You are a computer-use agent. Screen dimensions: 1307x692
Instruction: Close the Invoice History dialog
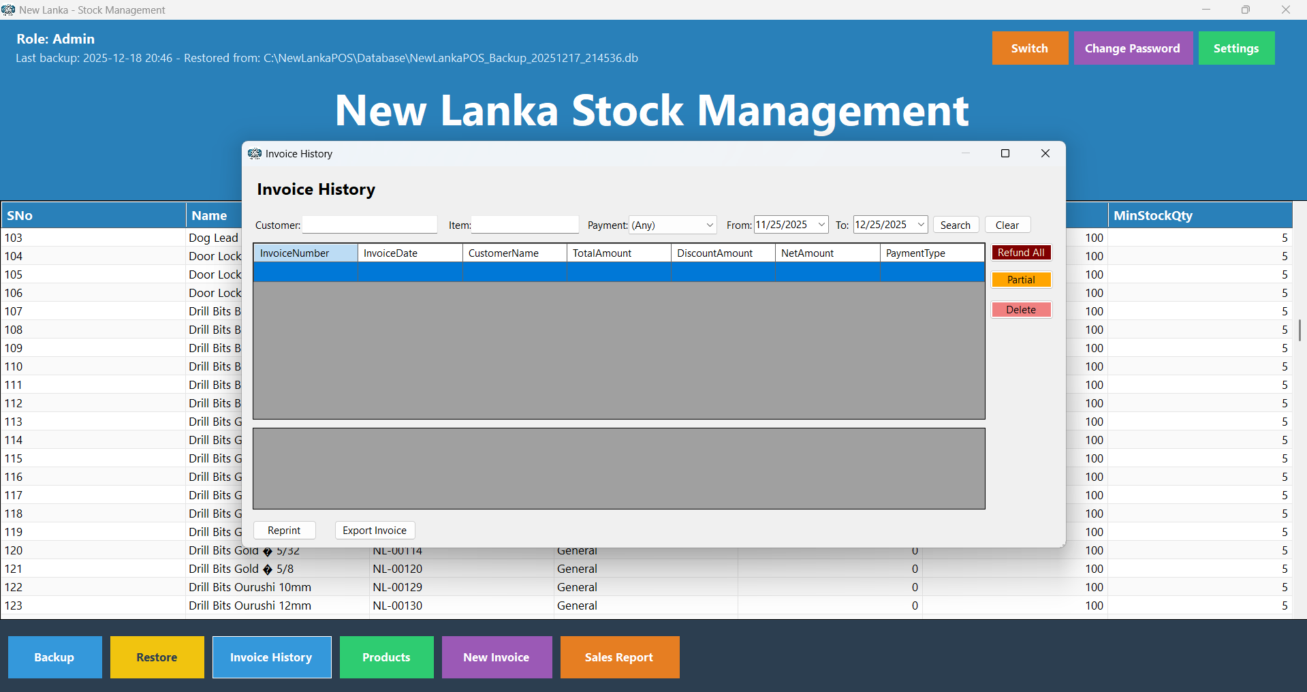click(x=1045, y=154)
